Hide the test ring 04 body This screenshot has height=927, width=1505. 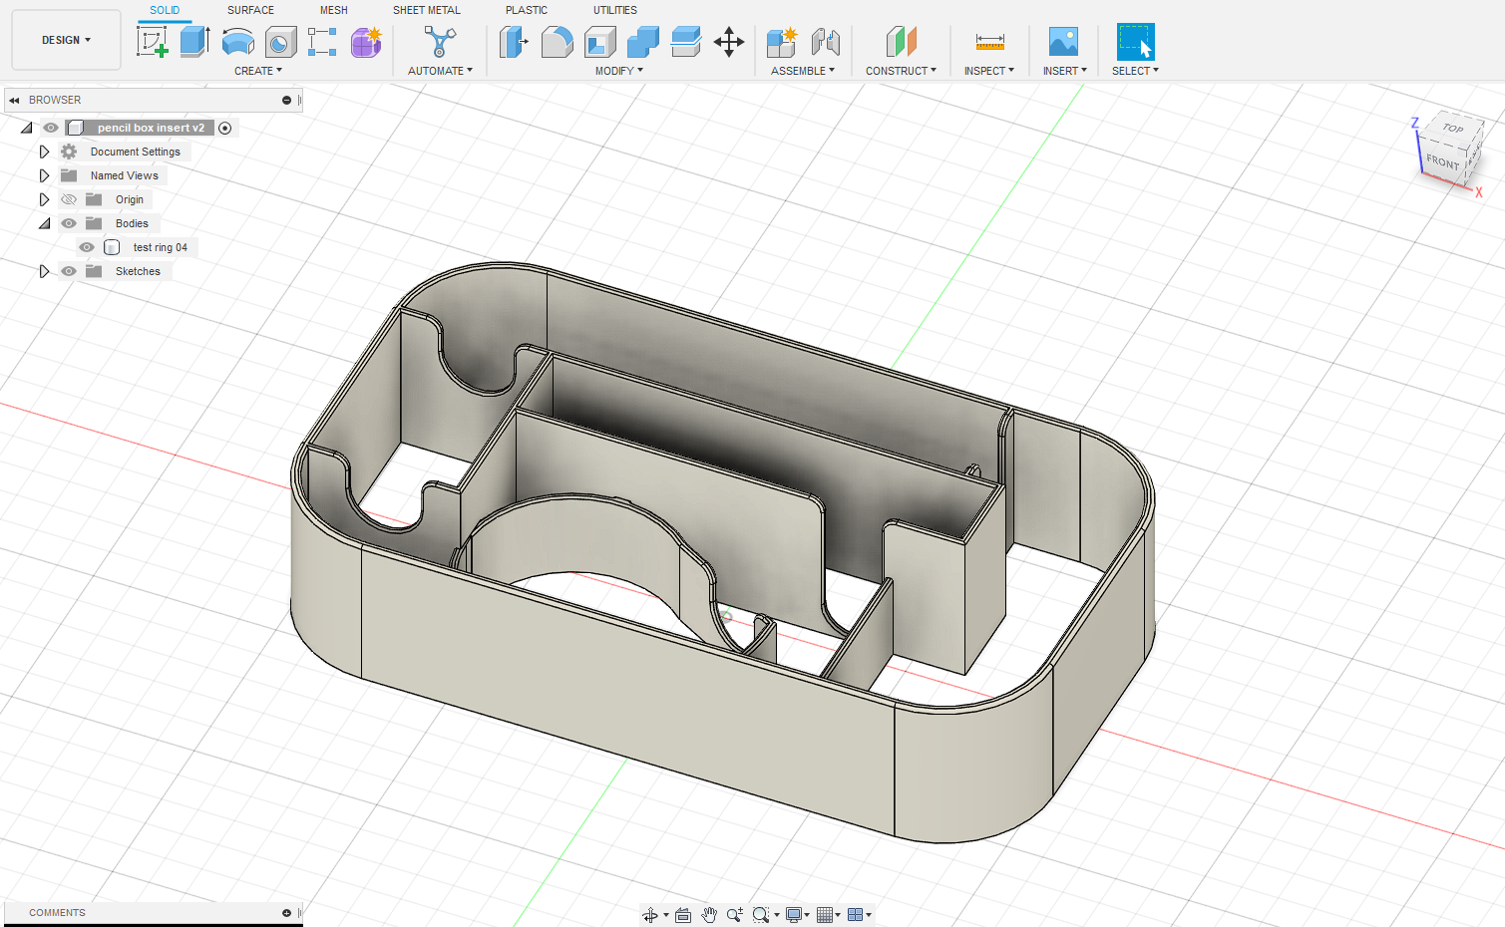(x=87, y=247)
